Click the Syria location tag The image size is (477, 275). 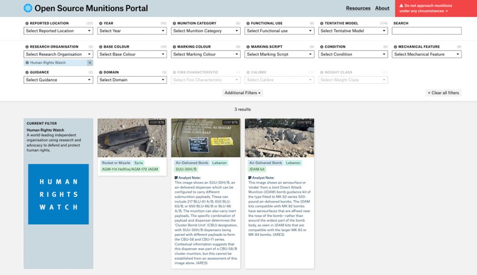(138, 163)
